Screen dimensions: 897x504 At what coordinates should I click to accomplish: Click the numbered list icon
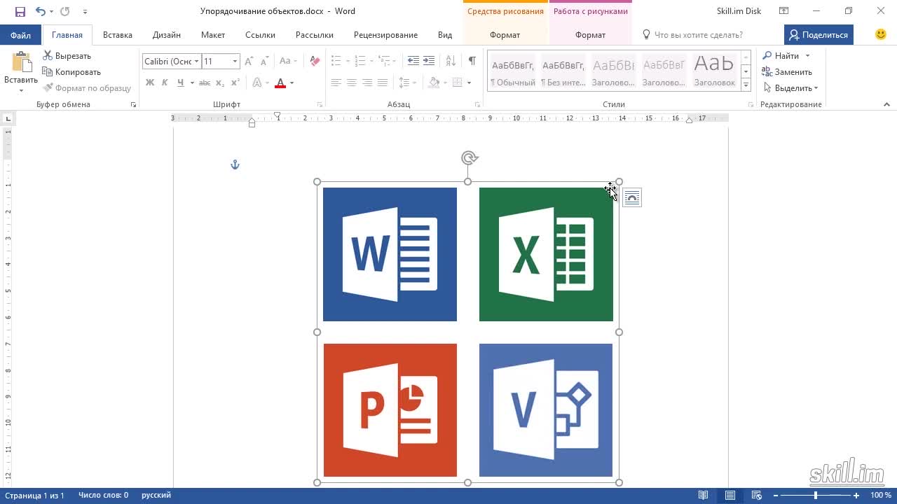point(362,62)
